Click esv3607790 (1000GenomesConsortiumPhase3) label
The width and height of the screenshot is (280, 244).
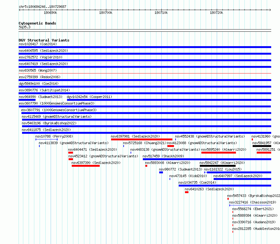(x=57, y=103)
